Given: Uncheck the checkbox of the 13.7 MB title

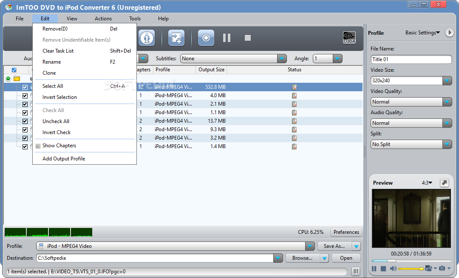Looking at the screenshot, I should pyautogui.click(x=25, y=121).
